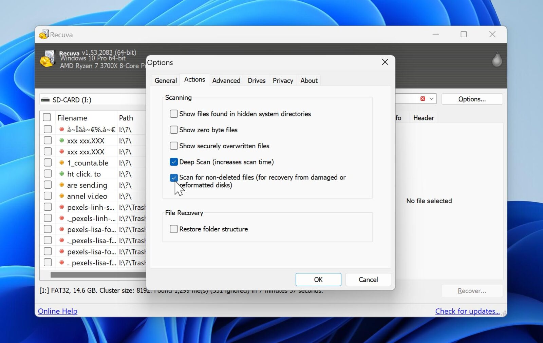Click the red status dot beside pexels-linh-s file
Image resolution: width=543 pixels, height=343 pixels.
pyautogui.click(x=62, y=207)
